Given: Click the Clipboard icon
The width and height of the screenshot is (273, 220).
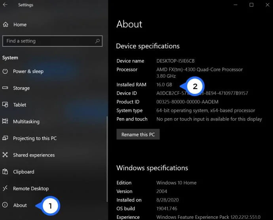Looking at the screenshot, I should coord(5,172).
